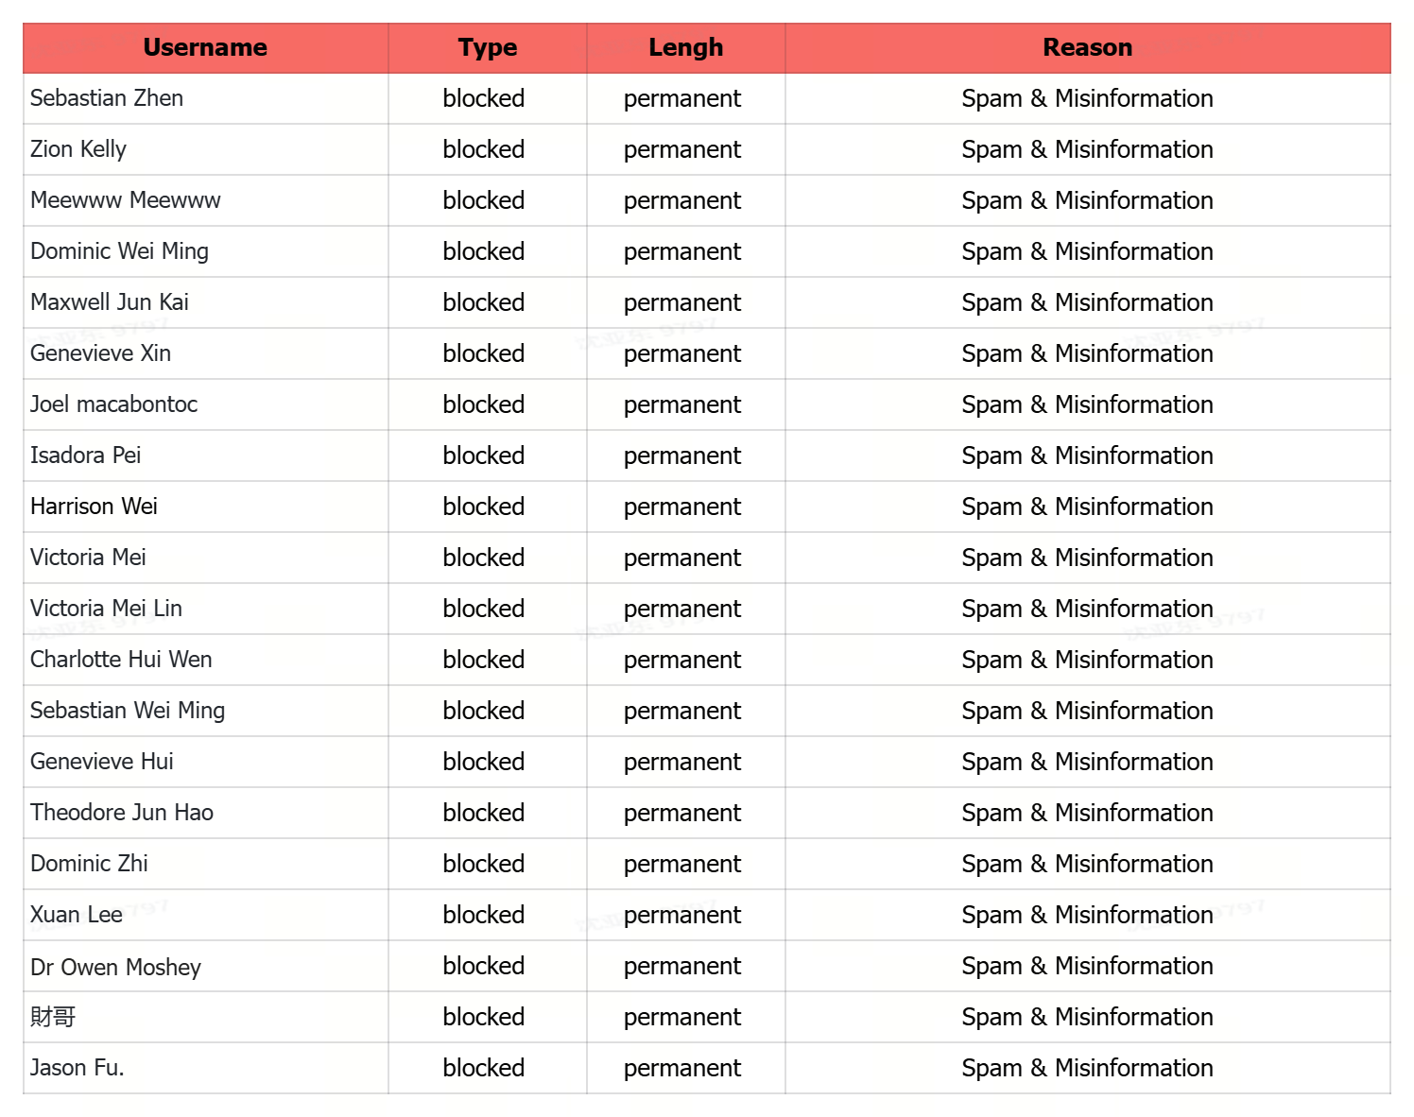Viewport: 1414px width, 1117px height.
Task: Click the Theodore Jun Hao username
Action: coord(122,813)
